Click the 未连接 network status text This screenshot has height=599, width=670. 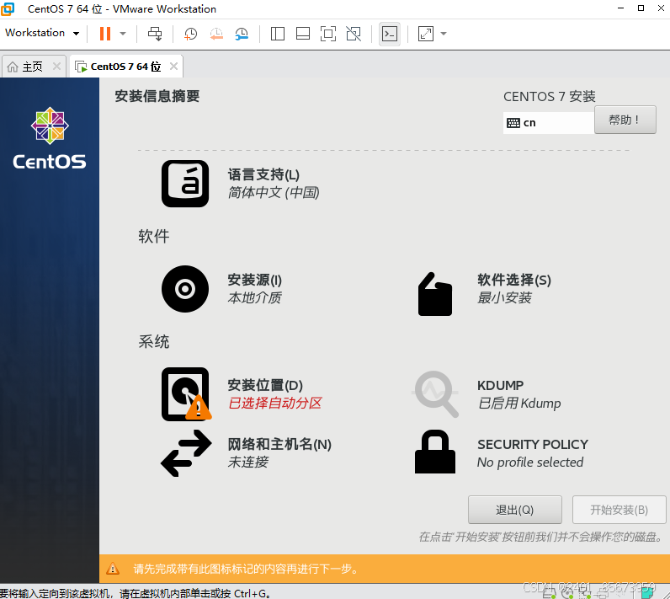[247, 463]
